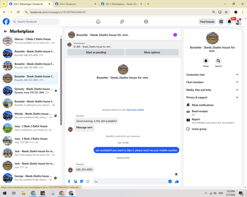Open the Facebook logo home link
This screenshot has width=247, height=197.
(6, 22)
